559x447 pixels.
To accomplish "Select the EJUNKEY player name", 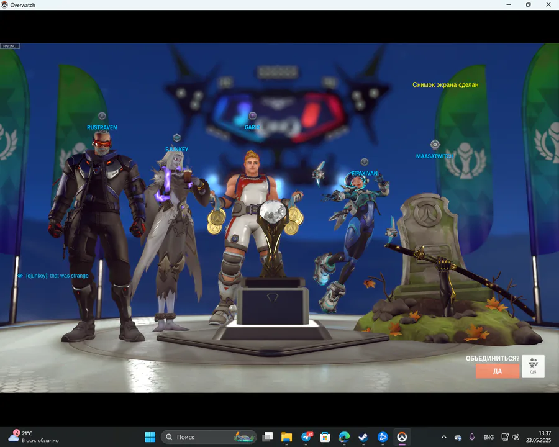I will (177, 150).
